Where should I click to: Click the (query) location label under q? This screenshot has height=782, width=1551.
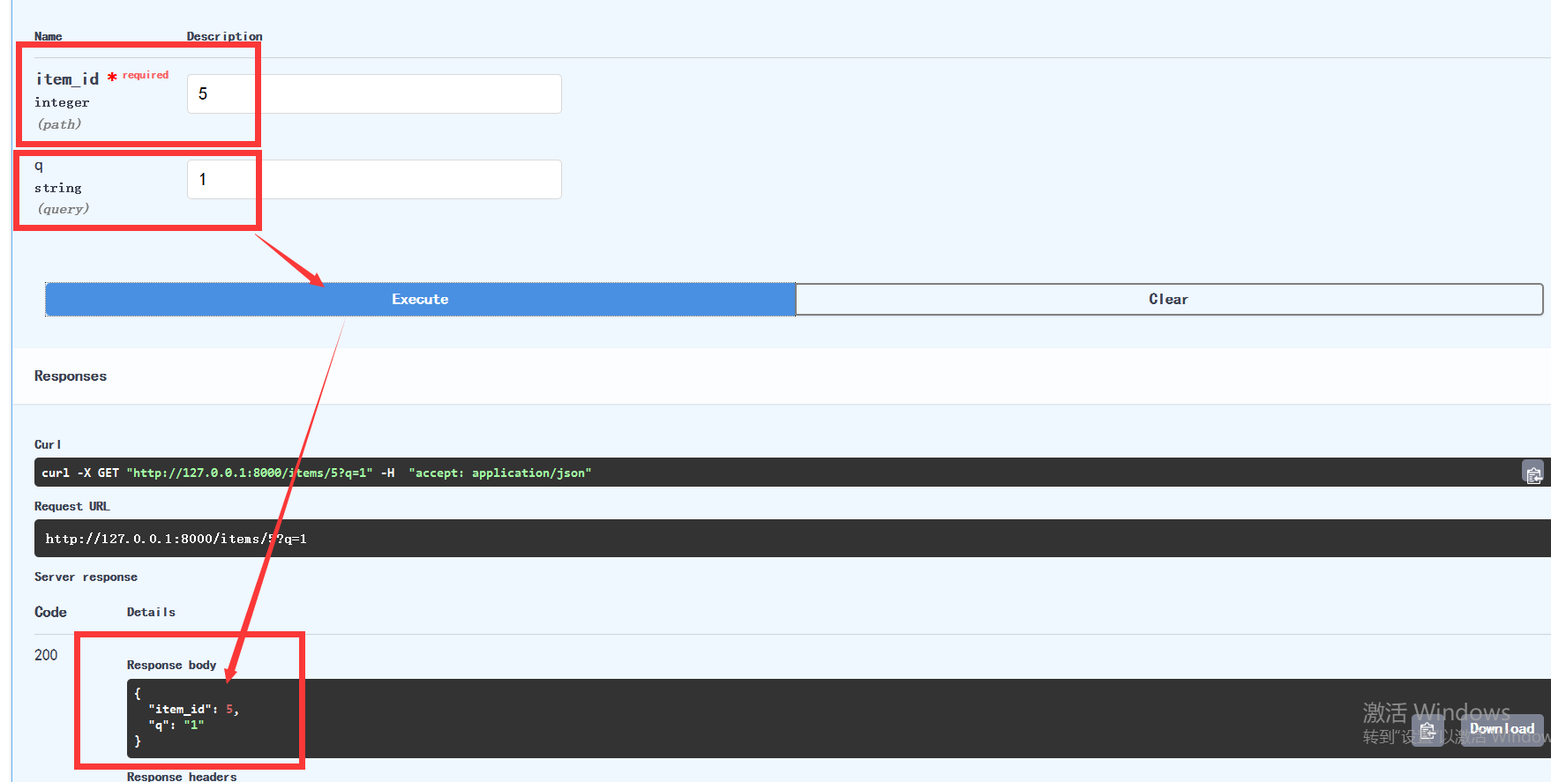[64, 209]
